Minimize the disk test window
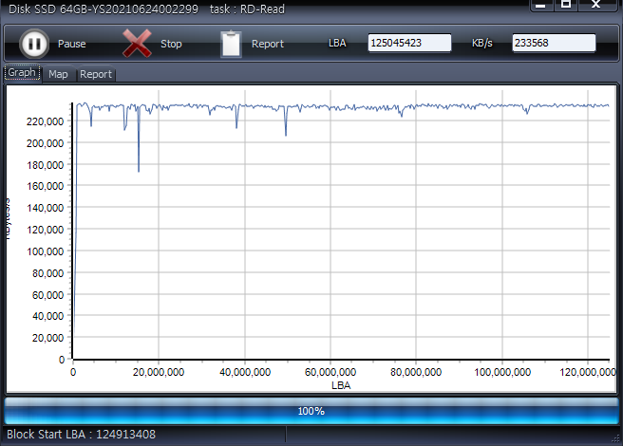The height and width of the screenshot is (446, 623). pyautogui.click(x=539, y=5)
